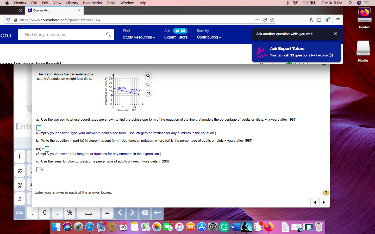Image resolution: width=375 pixels, height=234 pixels.
Task: Open Grammarly from the Dock
Action: (224, 227)
